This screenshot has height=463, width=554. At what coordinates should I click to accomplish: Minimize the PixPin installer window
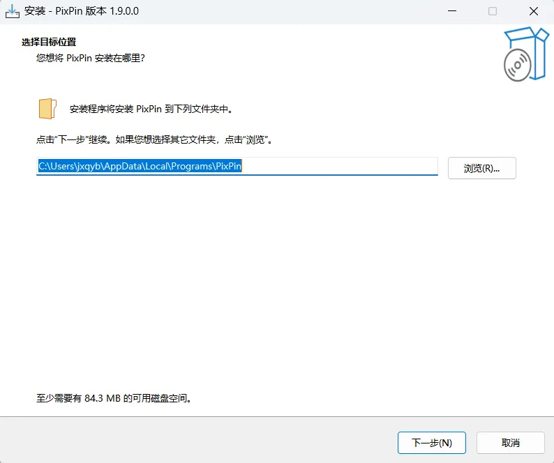[452, 11]
